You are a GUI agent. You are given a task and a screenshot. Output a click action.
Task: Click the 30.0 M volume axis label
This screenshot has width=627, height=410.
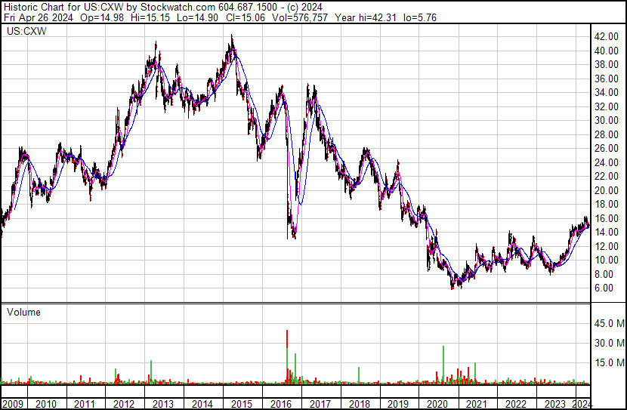coord(610,344)
